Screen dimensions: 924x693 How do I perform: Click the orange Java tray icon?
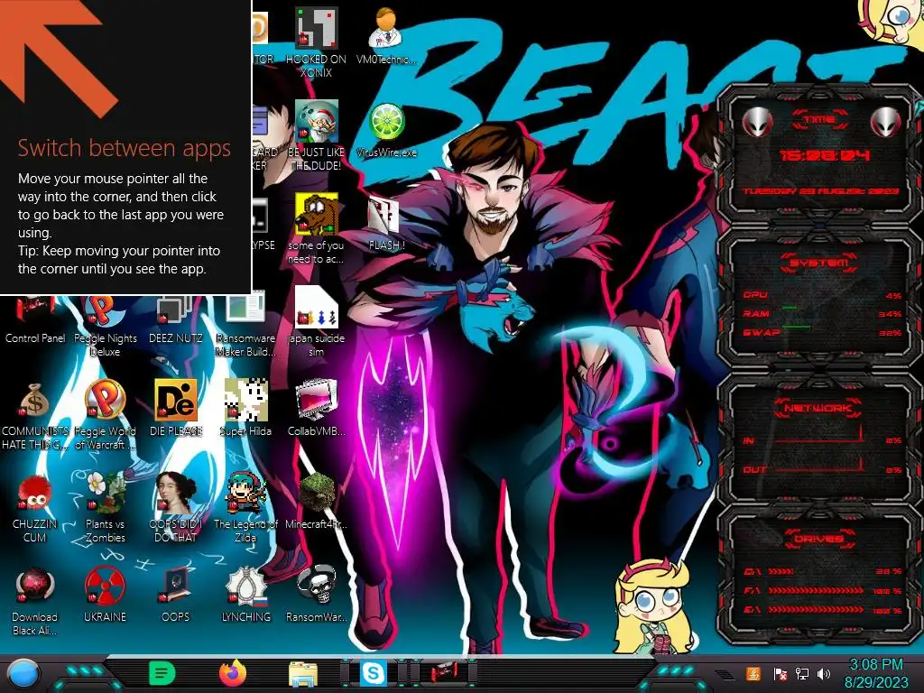coord(753,673)
